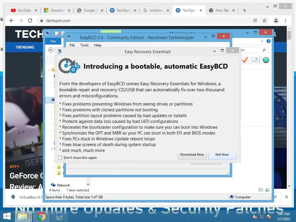Viewport: 296px width, 222px height.
Task: Open a new Chrome tab
Action: [x=245, y=10]
